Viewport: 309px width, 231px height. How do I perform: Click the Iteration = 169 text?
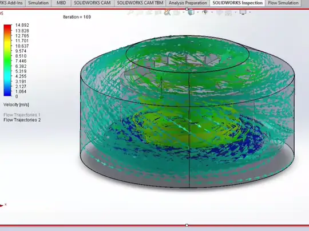coord(77,17)
